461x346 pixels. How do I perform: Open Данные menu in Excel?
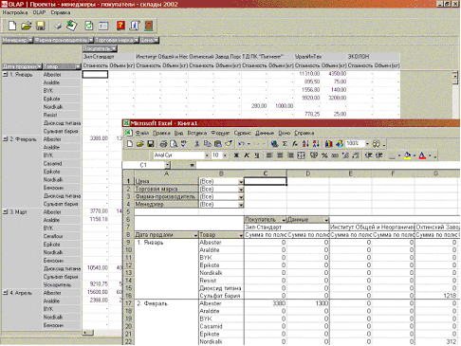(x=265, y=133)
